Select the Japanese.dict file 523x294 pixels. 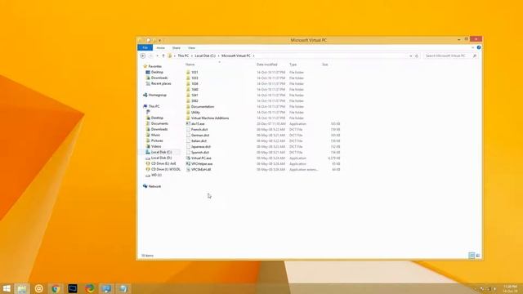201,146
